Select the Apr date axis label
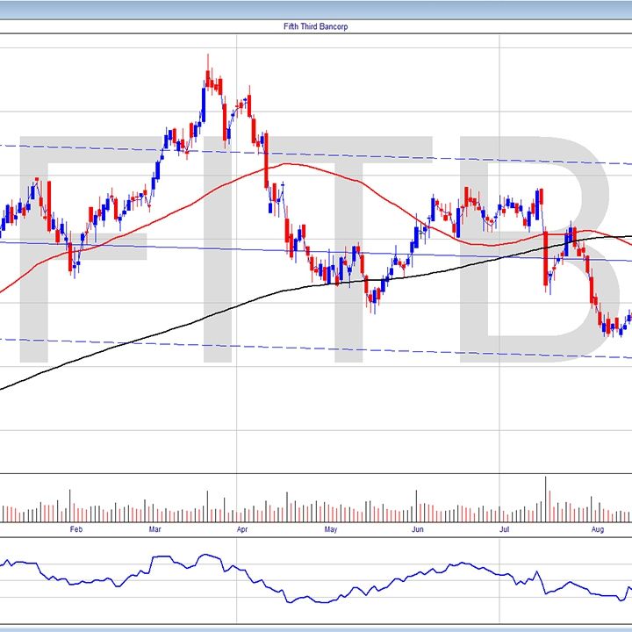The image size is (632, 632). coord(241,530)
